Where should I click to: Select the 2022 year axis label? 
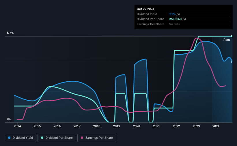pyautogui.click(x=176, y=126)
